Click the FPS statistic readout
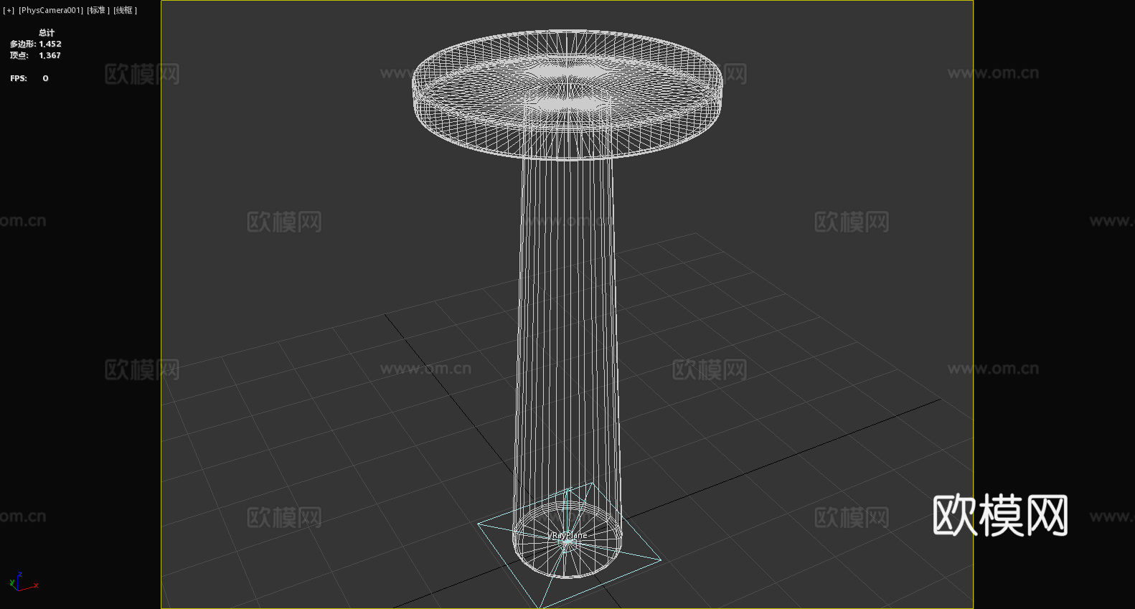This screenshot has width=1135, height=609. point(29,78)
